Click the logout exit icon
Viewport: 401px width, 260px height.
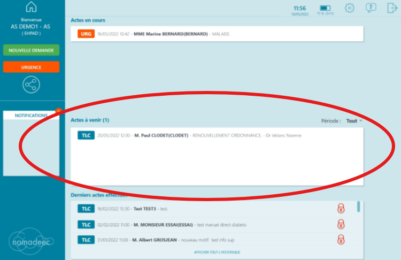[x=392, y=8]
